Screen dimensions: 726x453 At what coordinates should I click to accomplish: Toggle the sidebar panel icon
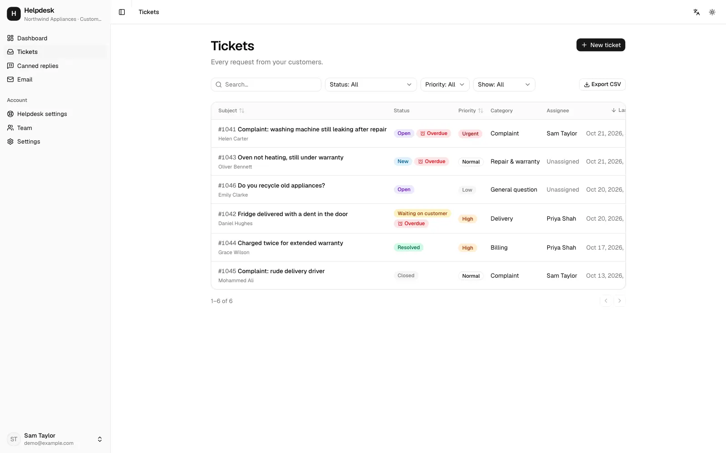(x=122, y=12)
